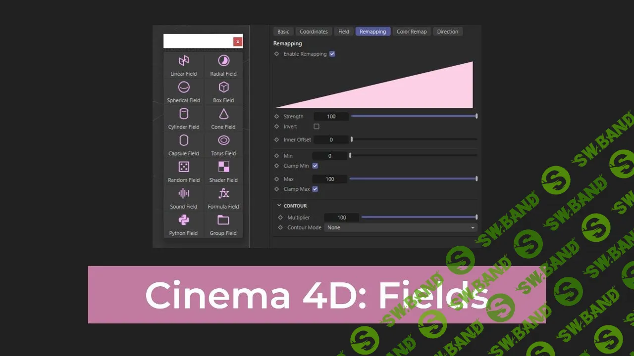Switch to the Coordinates tab
This screenshot has height=356, width=634.
point(314,32)
